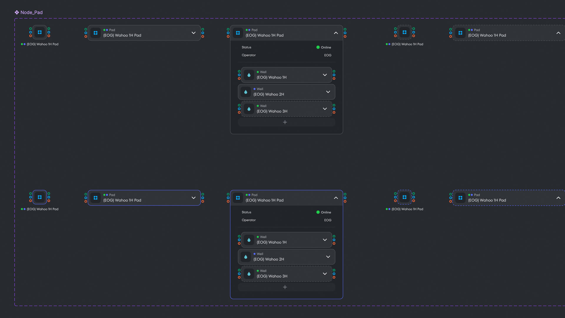Expand the Wahoo 2H well in the top card
This screenshot has width=565, height=318.
tap(328, 92)
